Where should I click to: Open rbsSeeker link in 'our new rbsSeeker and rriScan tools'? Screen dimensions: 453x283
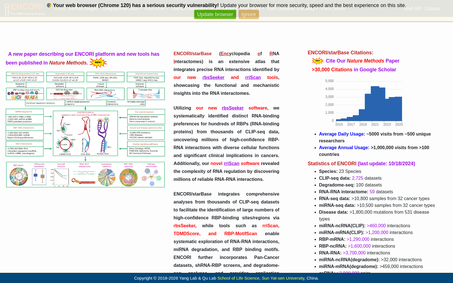(x=213, y=78)
